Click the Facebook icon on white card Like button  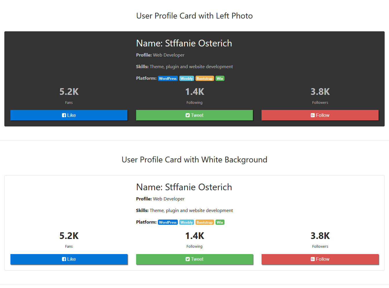(x=64, y=259)
